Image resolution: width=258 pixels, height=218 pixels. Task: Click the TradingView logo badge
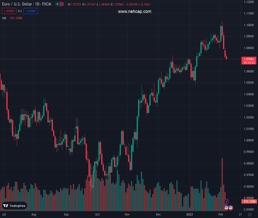point(15,206)
